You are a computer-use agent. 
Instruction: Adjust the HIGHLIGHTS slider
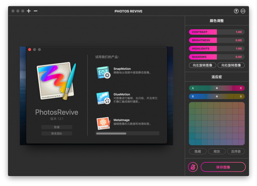tap(217, 49)
